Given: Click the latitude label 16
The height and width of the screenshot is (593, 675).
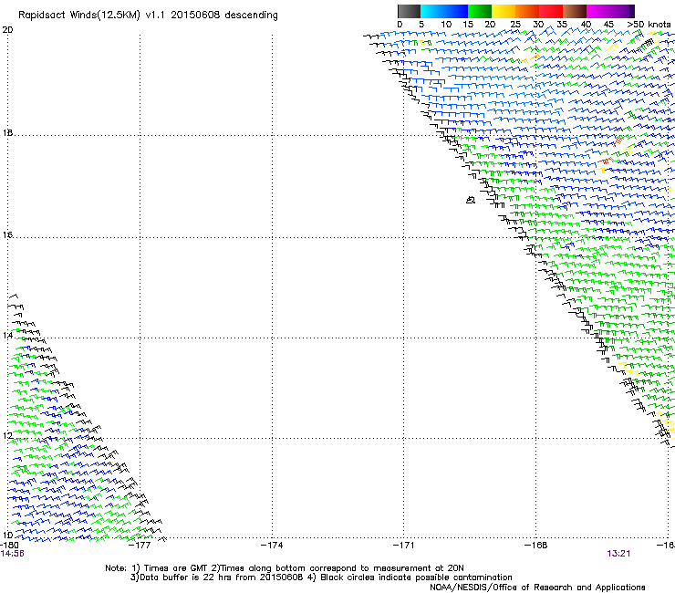Looking at the screenshot, I should pos(7,234).
